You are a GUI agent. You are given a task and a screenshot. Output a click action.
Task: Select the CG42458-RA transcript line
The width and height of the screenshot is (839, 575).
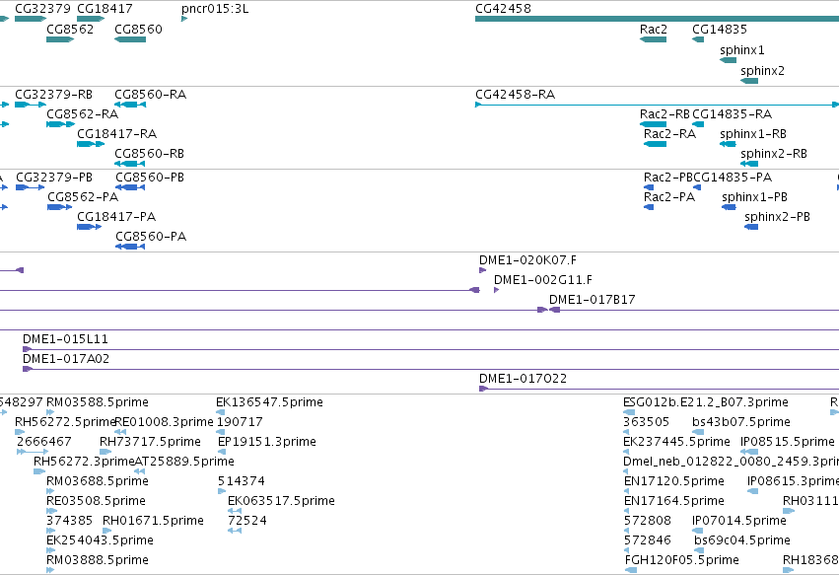tap(657, 105)
